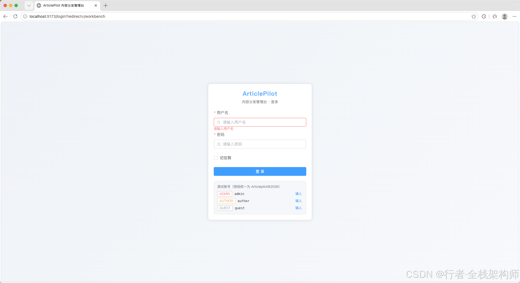The width and height of the screenshot is (520, 283).
Task: Click the browser back arrow
Action: (5, 16)
